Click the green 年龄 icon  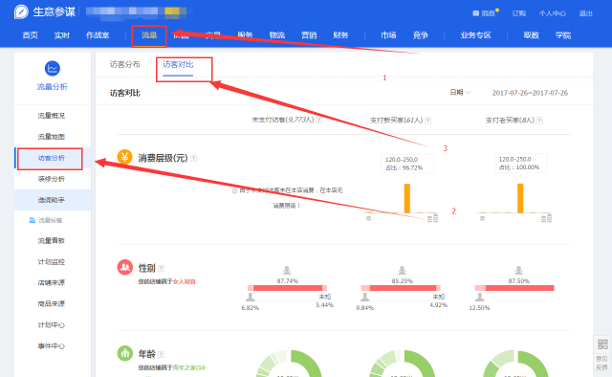[x=125, y=354]
